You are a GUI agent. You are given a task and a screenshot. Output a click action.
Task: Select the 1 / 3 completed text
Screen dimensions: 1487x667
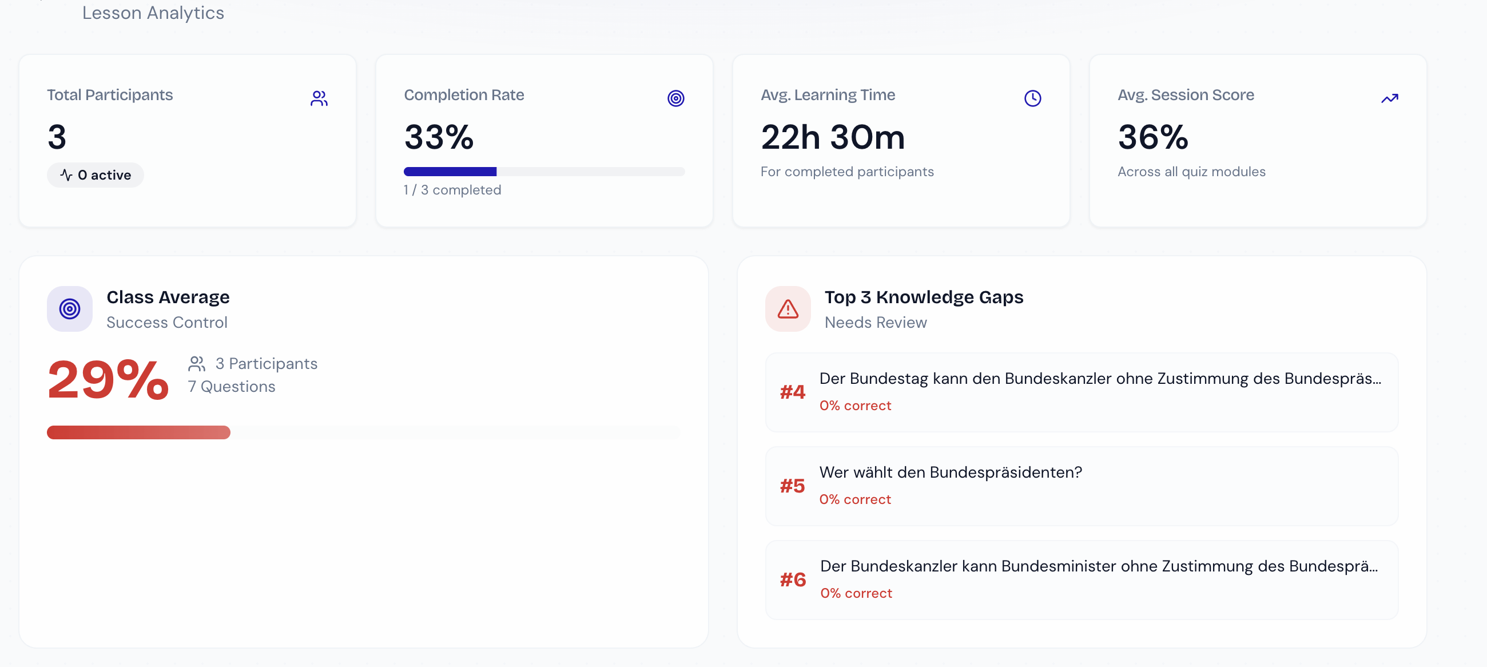click(452, 189)
